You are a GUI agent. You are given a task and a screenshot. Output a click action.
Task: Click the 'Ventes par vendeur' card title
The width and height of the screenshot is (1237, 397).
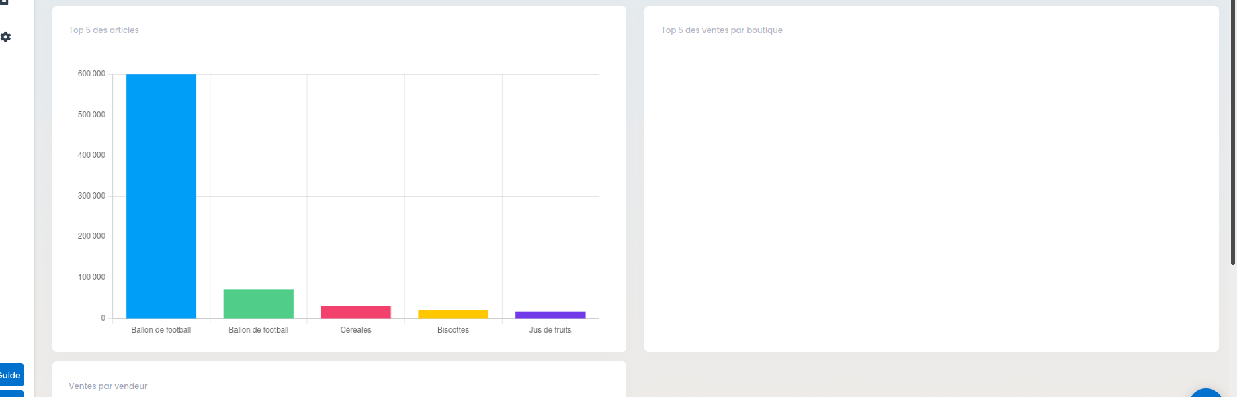[x=108, y=386]
